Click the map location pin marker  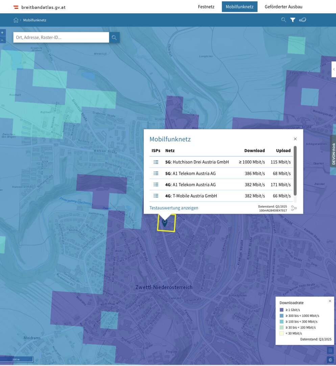click(165, 223)
